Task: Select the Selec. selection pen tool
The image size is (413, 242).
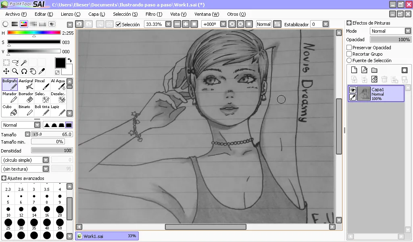Action: tap(42, 97)
